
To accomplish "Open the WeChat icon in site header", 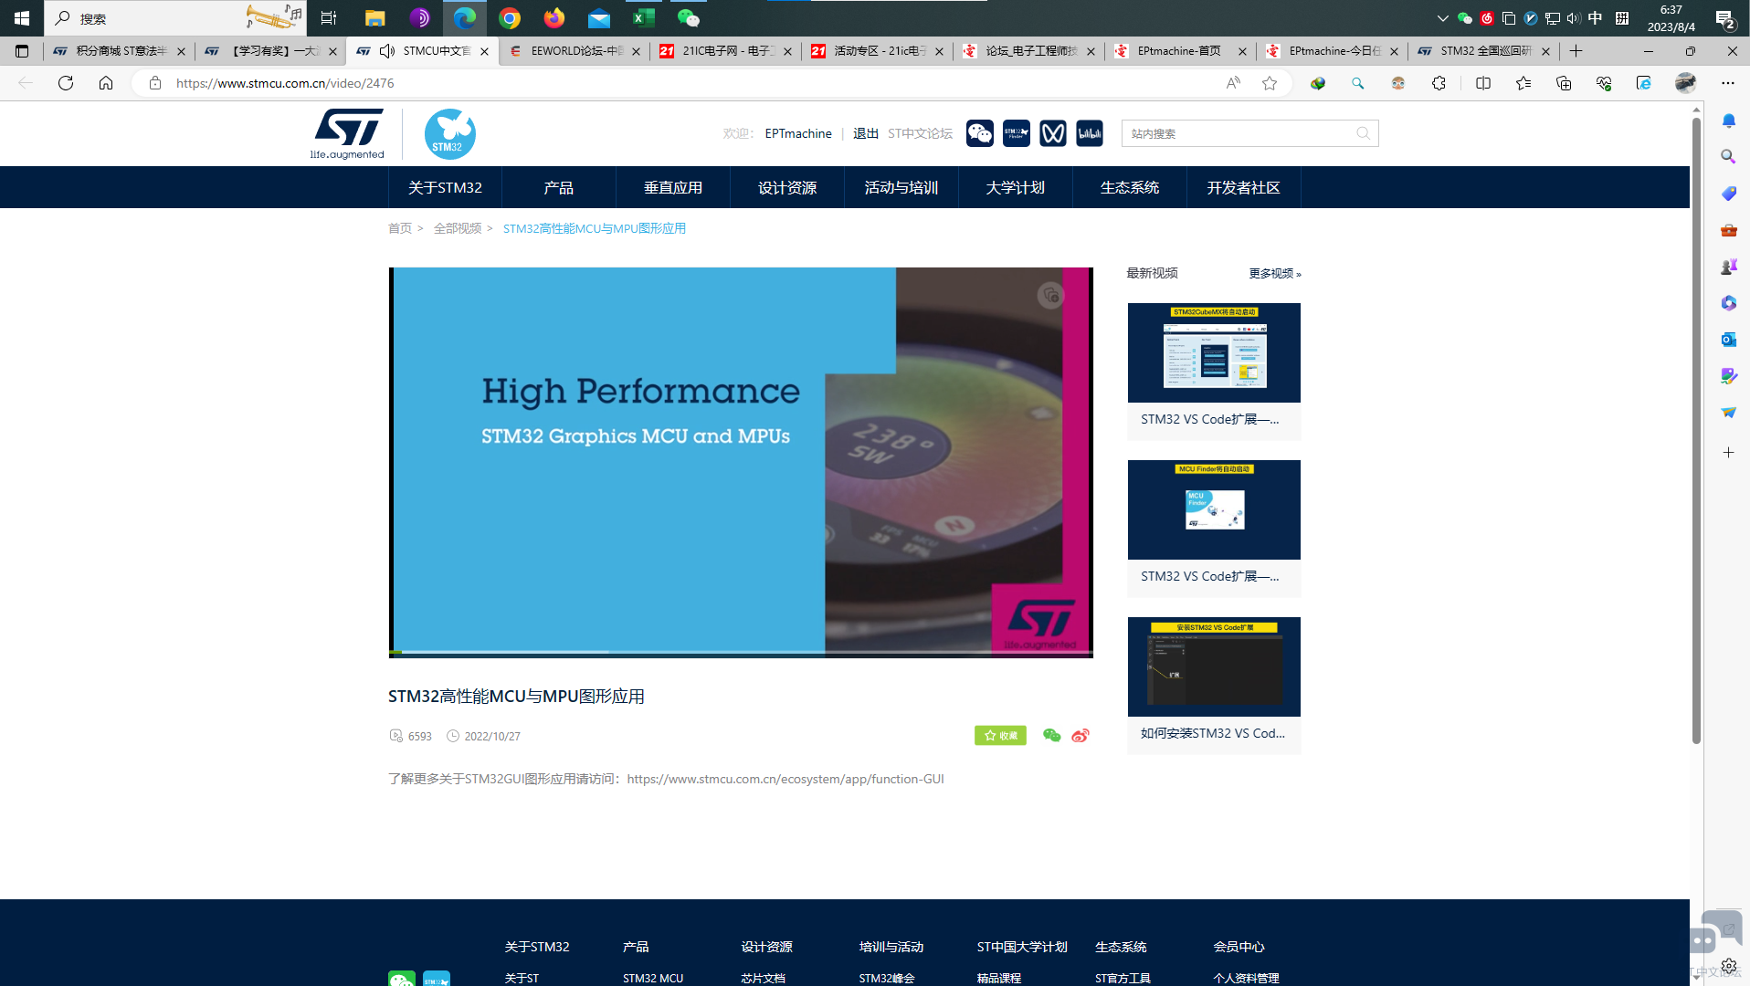I will point(979,133).
